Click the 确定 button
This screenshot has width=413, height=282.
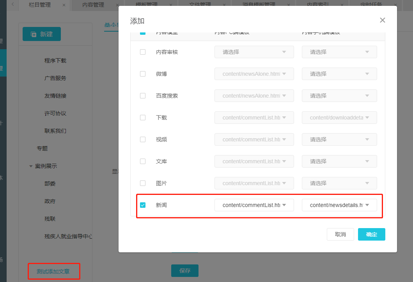pyautogui.click(x=371, y=234)
